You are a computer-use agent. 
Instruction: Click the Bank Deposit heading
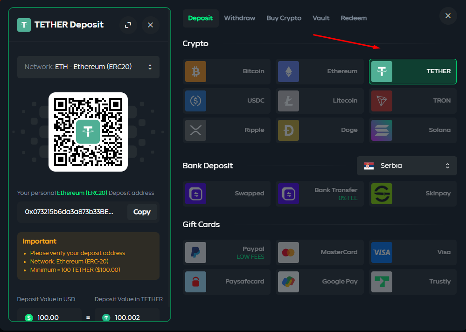208,166
